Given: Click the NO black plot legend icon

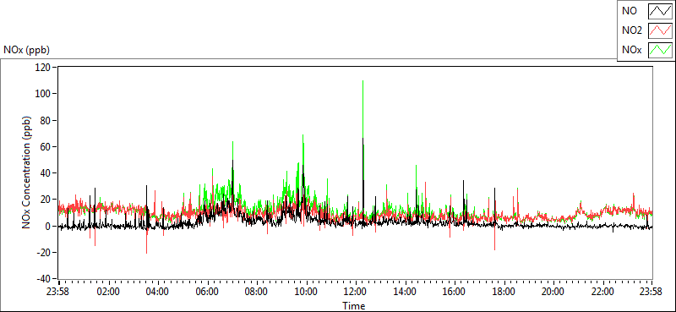Looking at the screenshot, I should [660, 11].
